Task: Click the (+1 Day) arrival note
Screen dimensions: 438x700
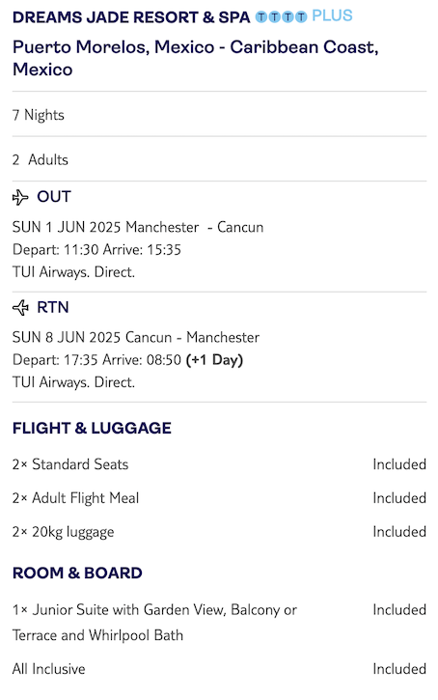Action: (214, 360)
